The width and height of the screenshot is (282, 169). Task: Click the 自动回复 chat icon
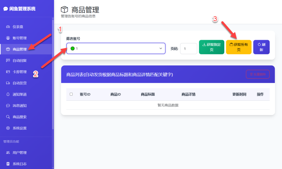pyautogui.click(x=8, y=60)
